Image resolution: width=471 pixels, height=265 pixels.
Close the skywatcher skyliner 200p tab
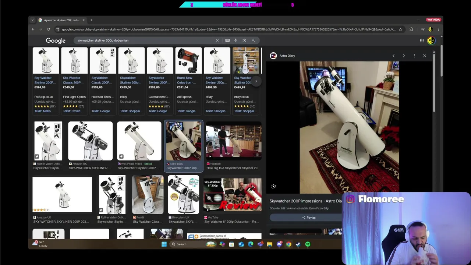coord(84,20)
